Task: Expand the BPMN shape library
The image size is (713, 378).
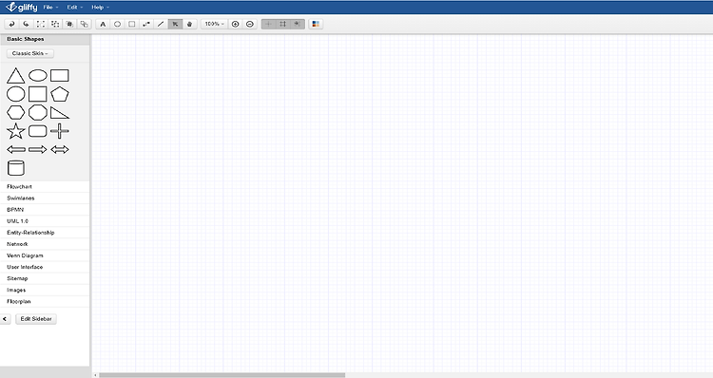Action: coord(45,210)
